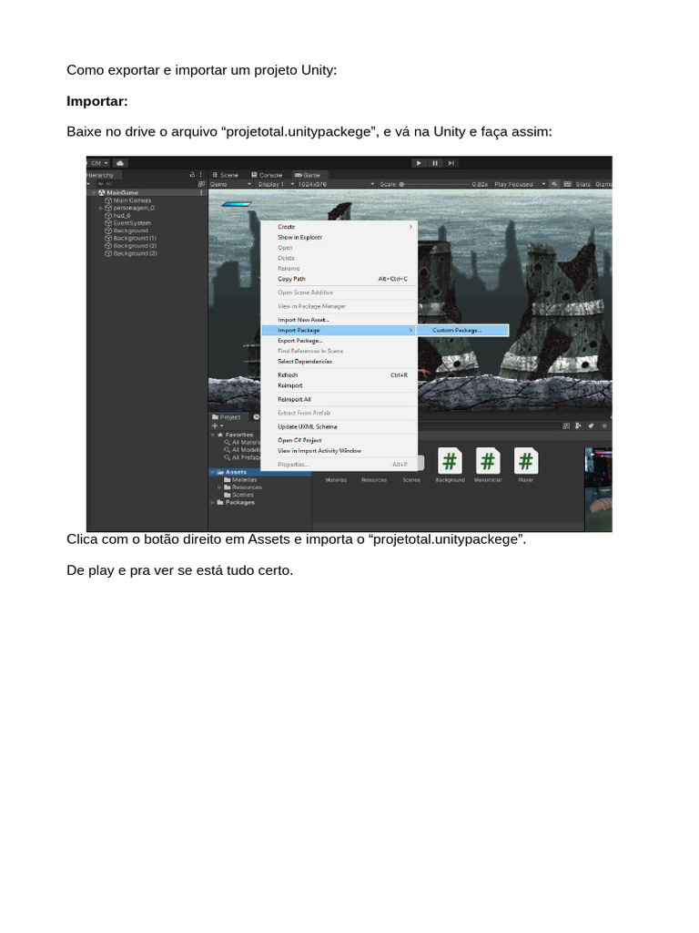Expand the Packages folder
This screenshot has width=699, height=933.
coord(213,503)
